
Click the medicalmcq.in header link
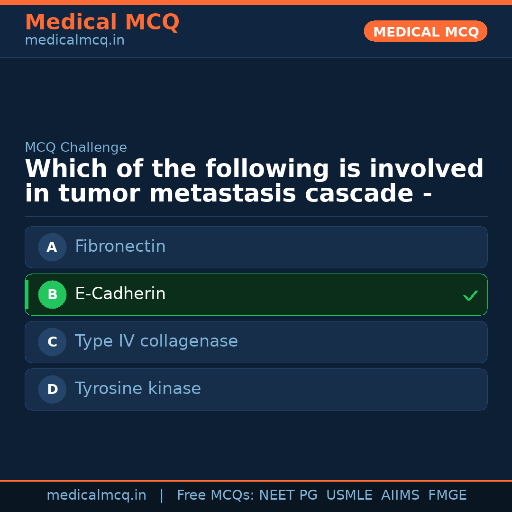74,40
